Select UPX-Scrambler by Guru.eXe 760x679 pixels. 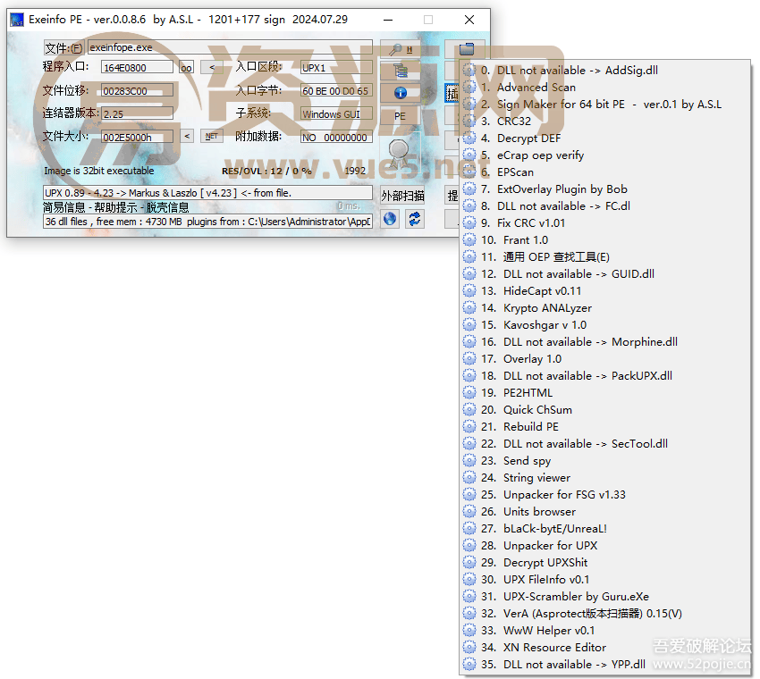click(604, 596)
